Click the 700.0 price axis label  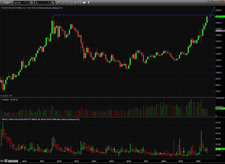[x=218, y=91]
